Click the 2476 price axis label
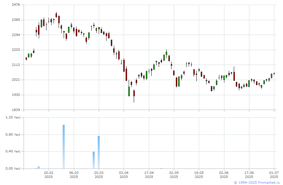 [16, 5]
